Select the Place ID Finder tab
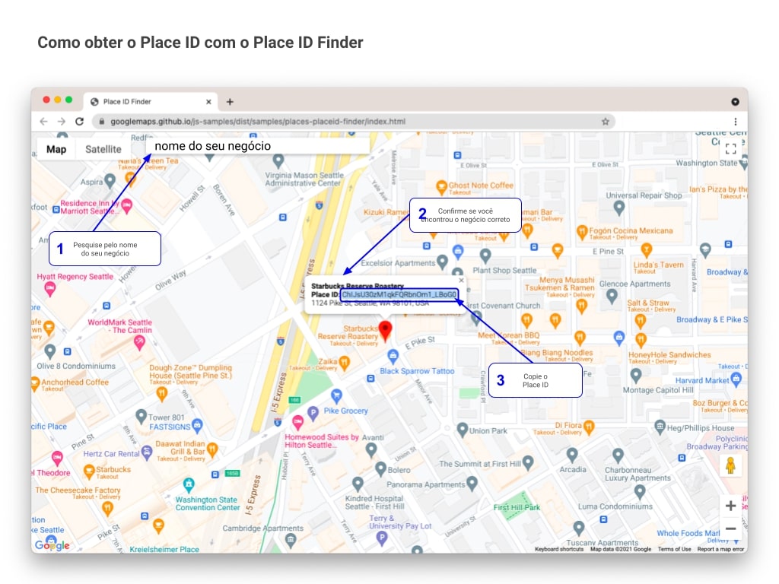The width and height of the screenshot is (779, 584). 151,101
